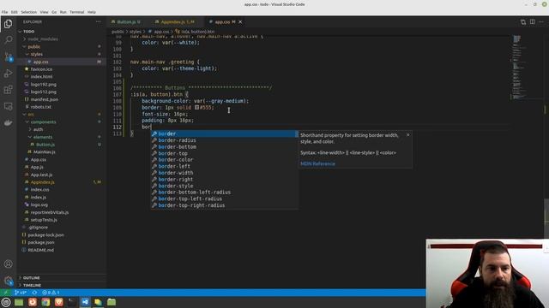The width and height of the screenshot is (549, 308).
Task: Click the #555 color swatch on line 109
Action: point(196,108)
